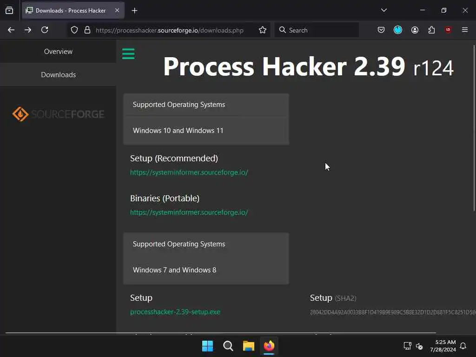Close the Downloads - Process Hacker tab
The image size is (476, 357).
pos(117,11)
